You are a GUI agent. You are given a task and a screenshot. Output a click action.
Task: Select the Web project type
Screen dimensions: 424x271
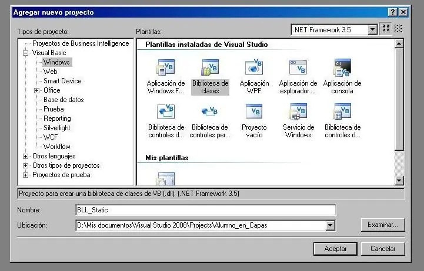(x=51, y=72)
